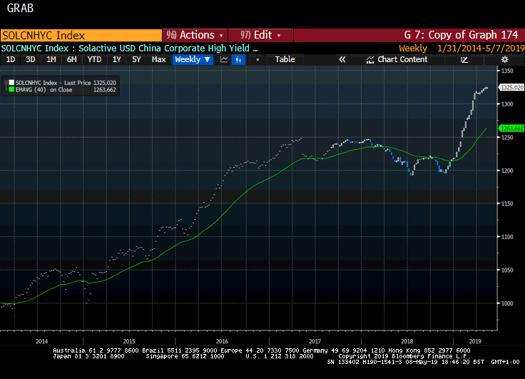The image size is (525, 379).
Task: Open the chart type dropdown arrow
Action: click(258, 60)
